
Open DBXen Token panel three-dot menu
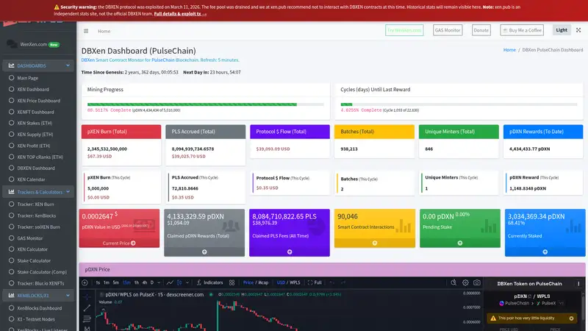coord(578,284)
